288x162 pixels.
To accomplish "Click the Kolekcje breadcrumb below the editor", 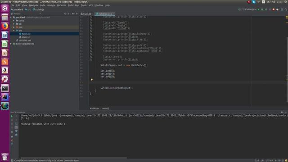I will 94,108.
